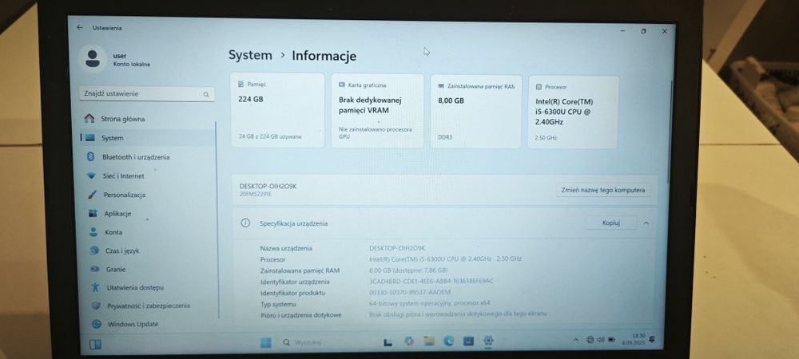
Task: Select the Identyfikator produktu value
Action: point(410,293)
